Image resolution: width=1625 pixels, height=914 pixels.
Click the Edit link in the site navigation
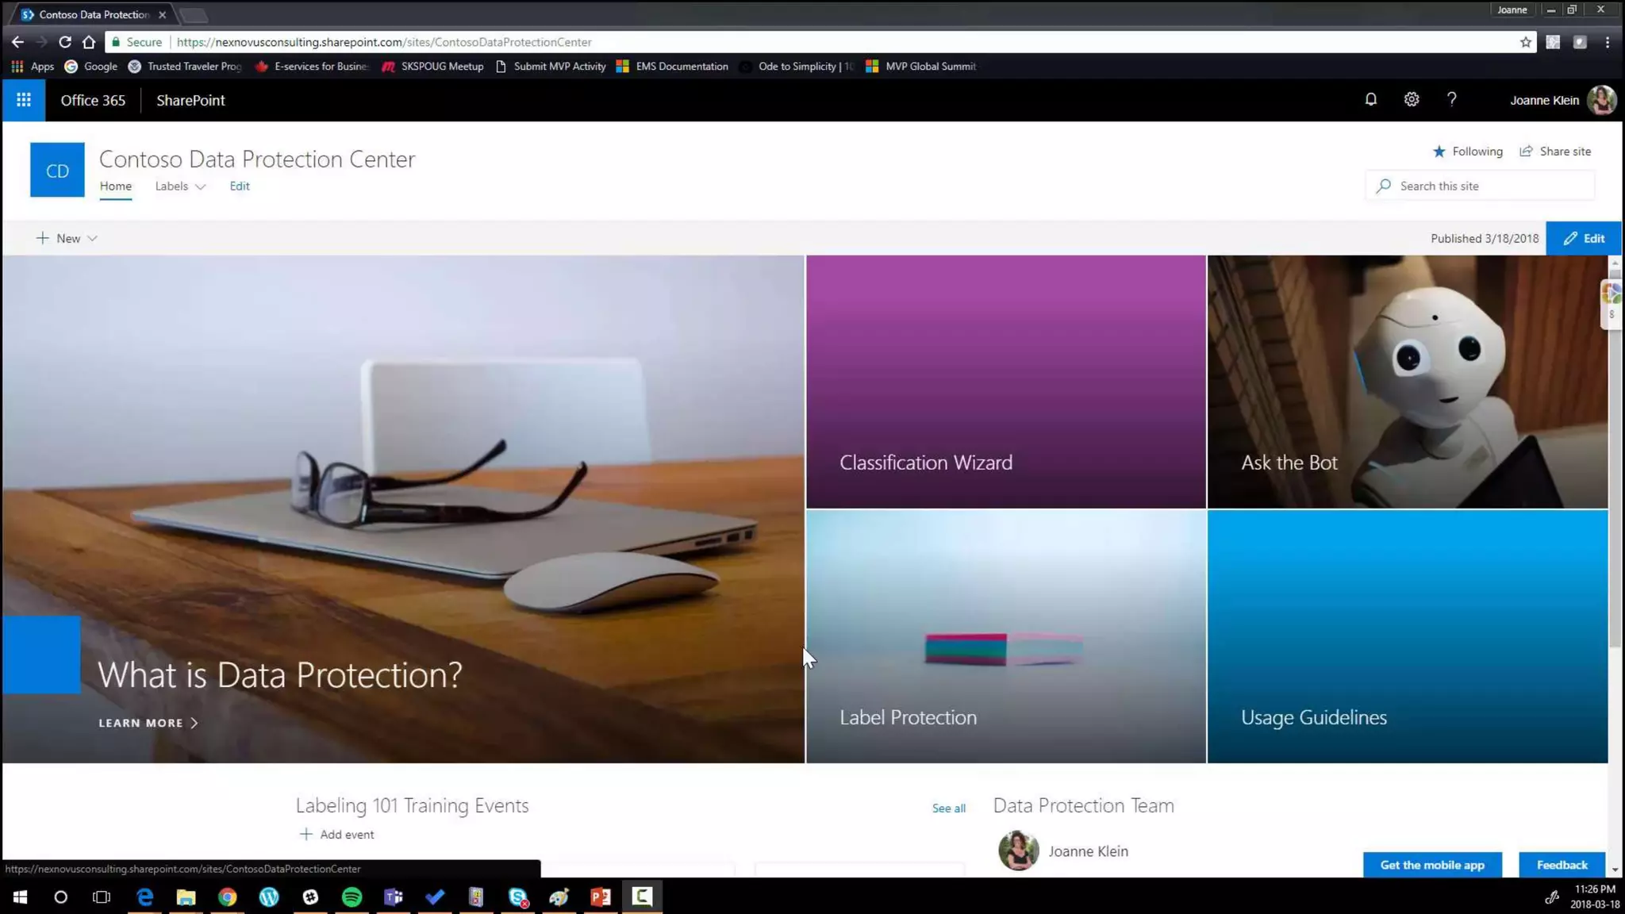pos(240,186)
